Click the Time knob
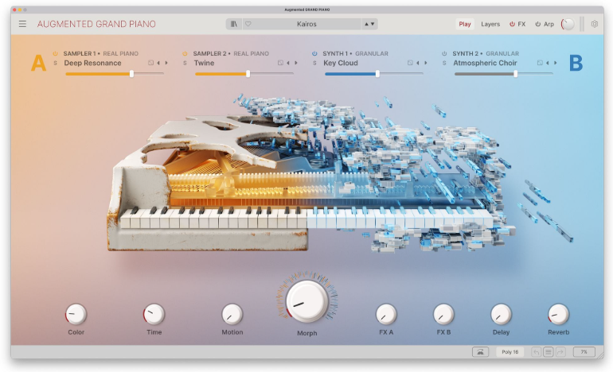The width and height of the screenshot is (613, 372). pos(154,314)
